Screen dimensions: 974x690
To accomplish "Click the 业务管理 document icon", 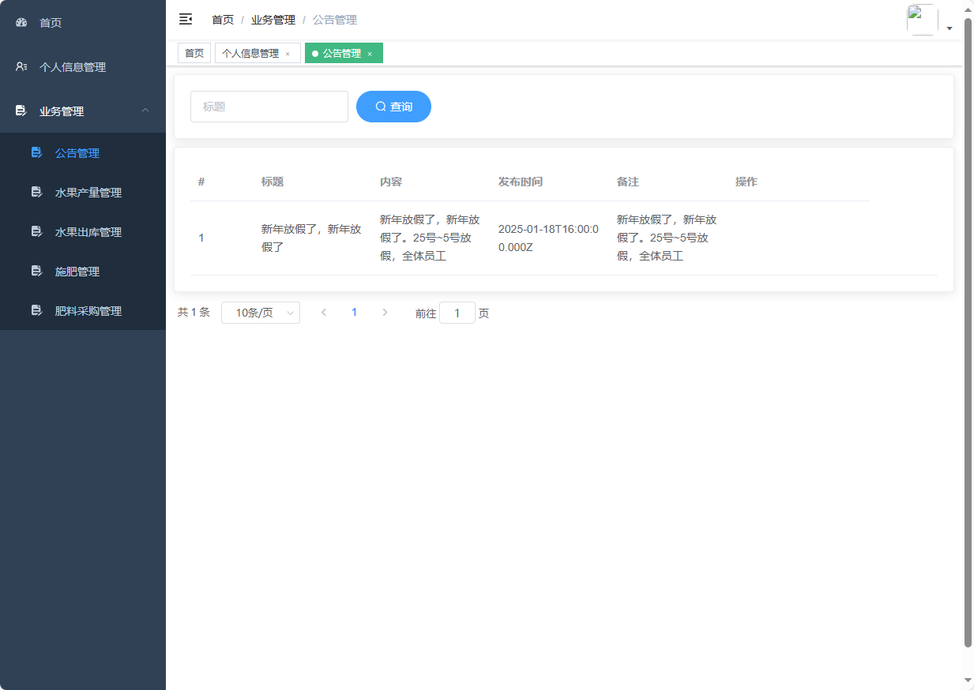I will tap(21, 111).
